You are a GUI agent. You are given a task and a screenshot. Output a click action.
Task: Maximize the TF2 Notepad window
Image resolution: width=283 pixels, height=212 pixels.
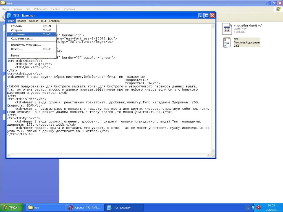(207, 15)
